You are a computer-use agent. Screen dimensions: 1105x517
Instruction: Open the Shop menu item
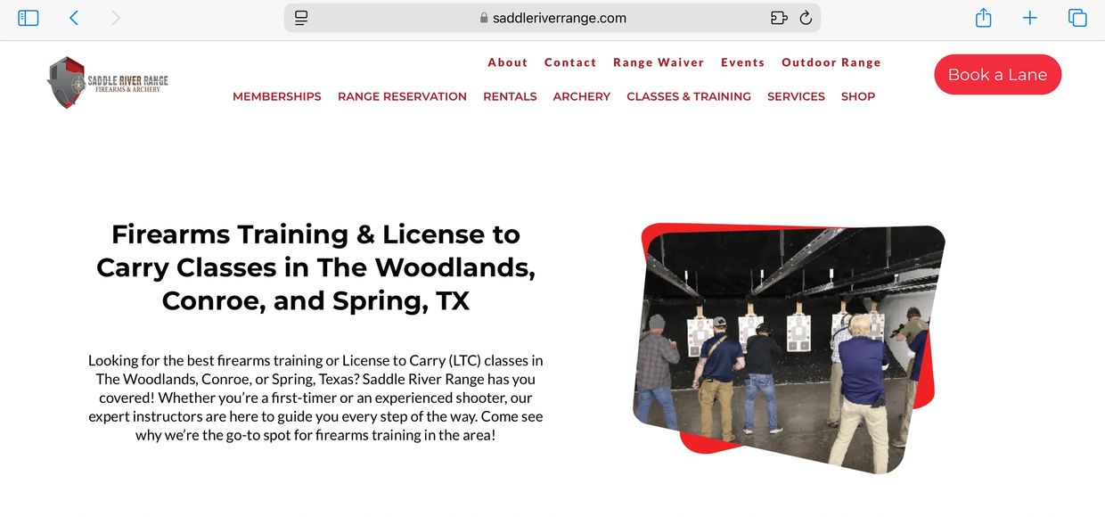[858, 96]
